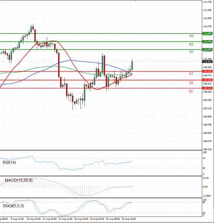The height and width of the screenshot is (223, 214).
Task: Click the RSI scale value 30
Action: pyautogui.click(x=204, y=168)
